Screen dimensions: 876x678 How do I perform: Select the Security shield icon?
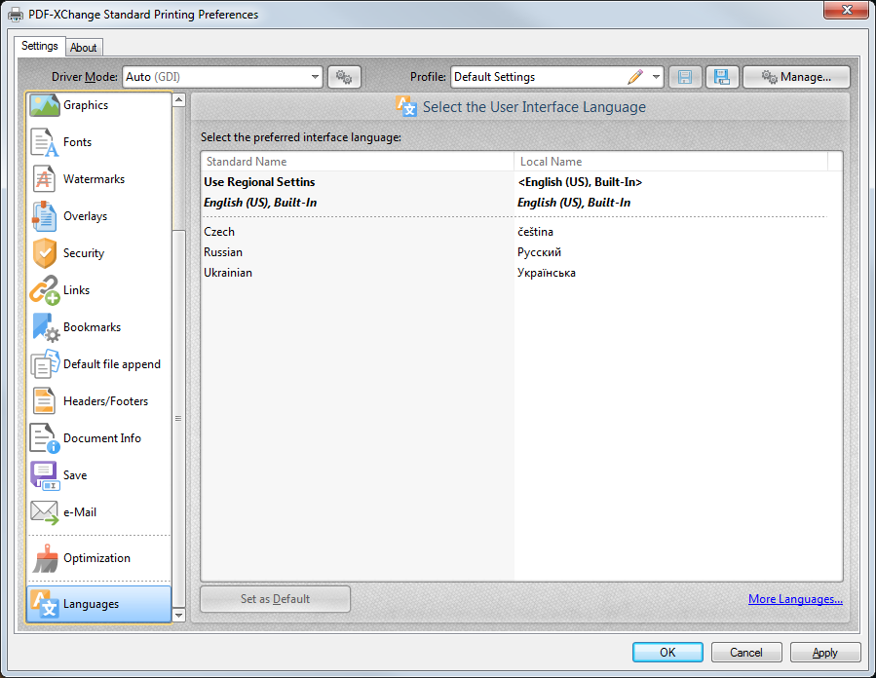pos(45,253)
